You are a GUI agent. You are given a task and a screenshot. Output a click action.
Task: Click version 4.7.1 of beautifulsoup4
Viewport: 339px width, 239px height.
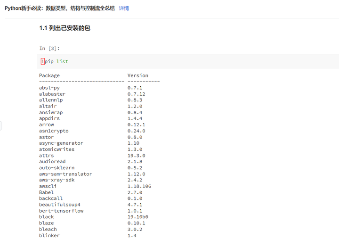click(x=135, y=205)
